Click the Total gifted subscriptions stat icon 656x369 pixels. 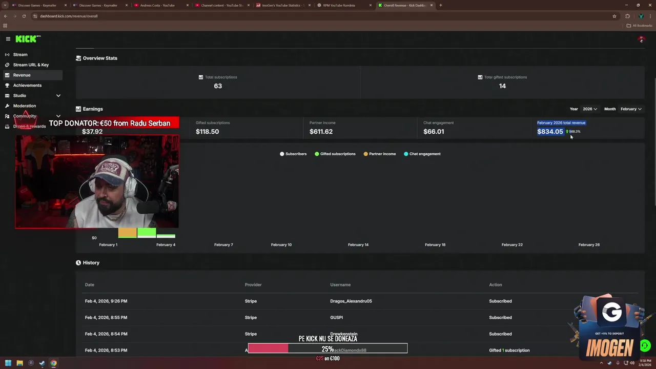pyautogui.click(x=480, y=77)
